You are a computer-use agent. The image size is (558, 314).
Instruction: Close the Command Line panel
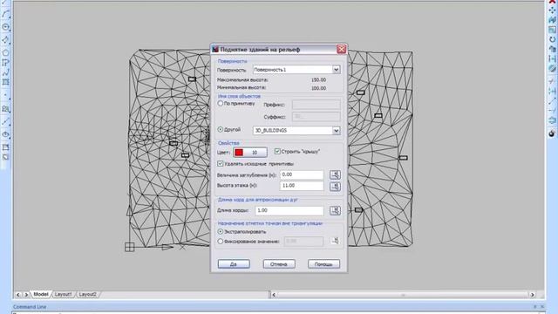pyautogui.click(x=542, y=306)
